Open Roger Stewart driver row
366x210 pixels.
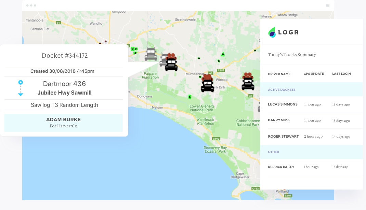(x=311, y=137)
